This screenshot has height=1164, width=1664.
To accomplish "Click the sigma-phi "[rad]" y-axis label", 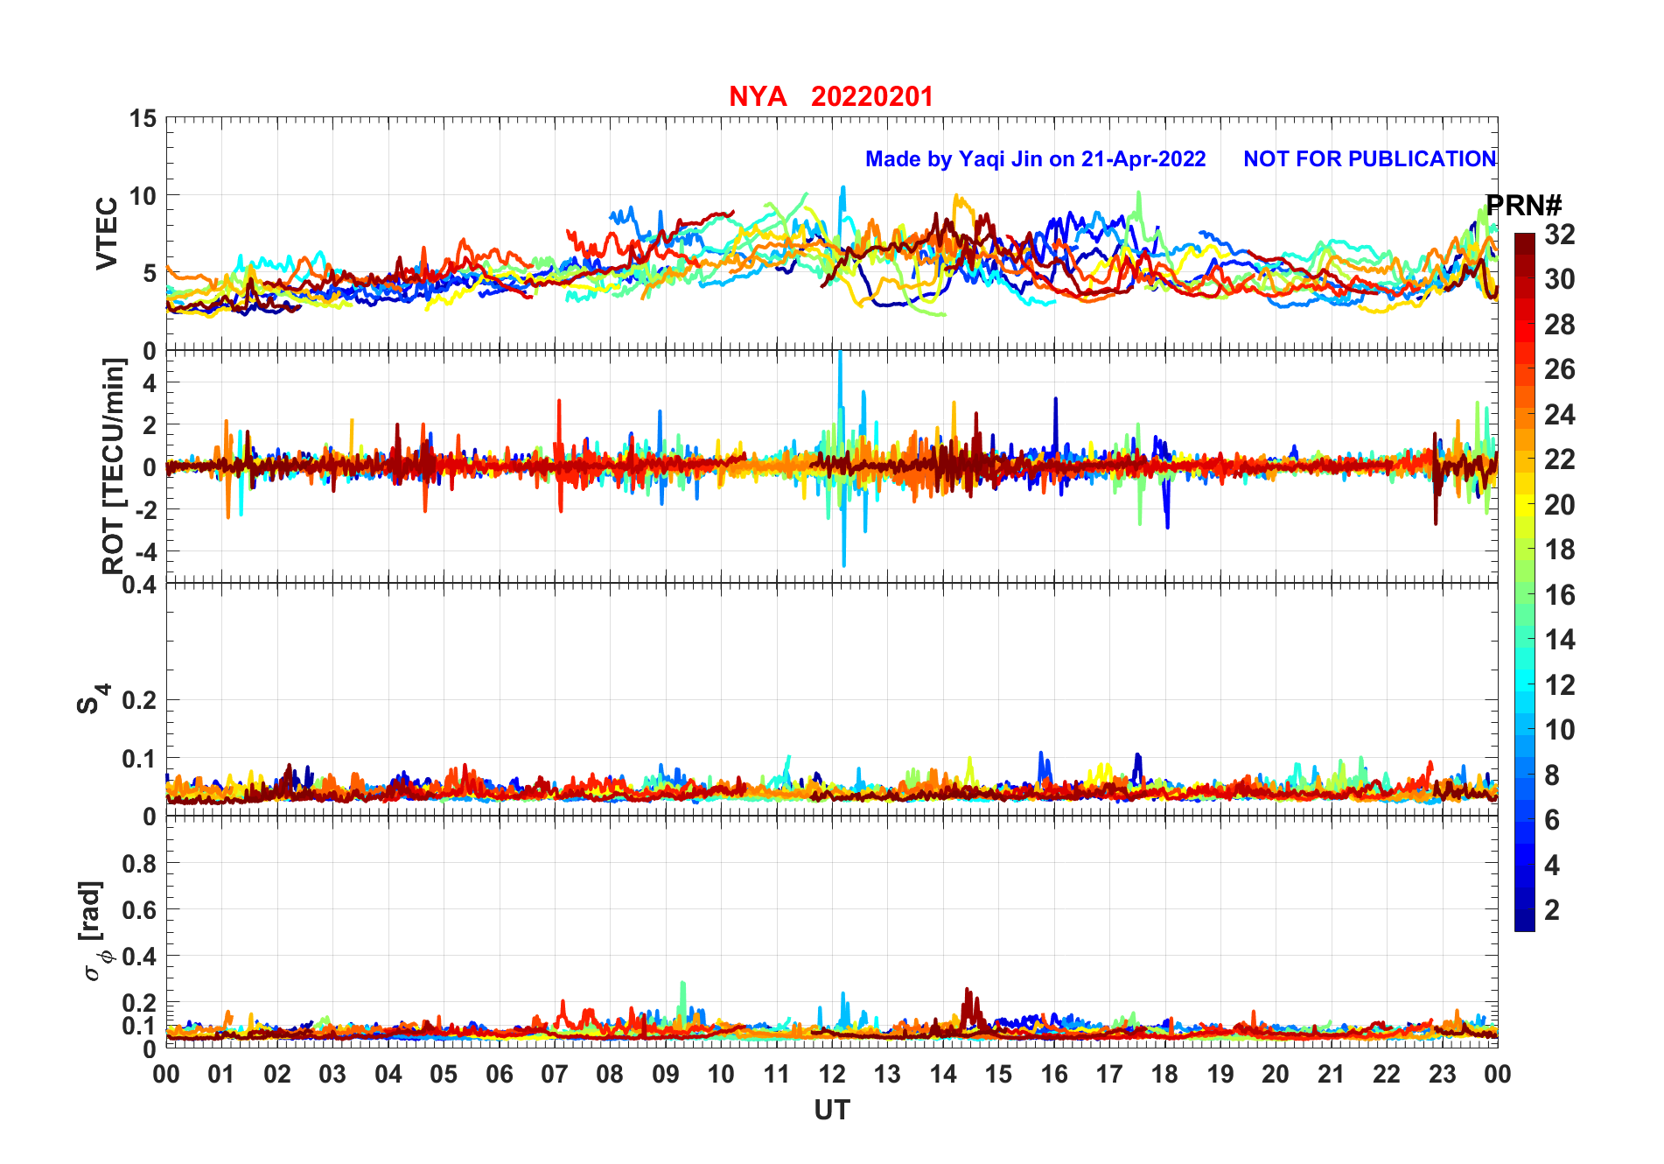I will click(x=93, y=931).
